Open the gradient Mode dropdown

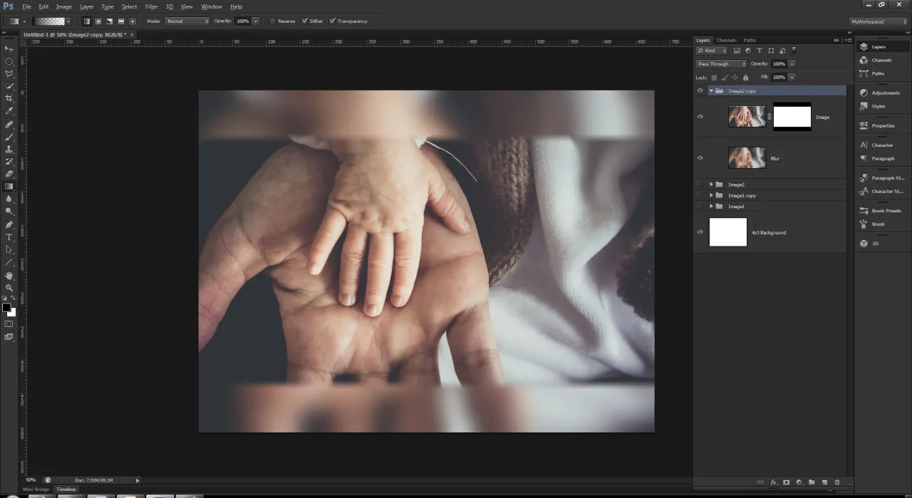pos(187,21)
